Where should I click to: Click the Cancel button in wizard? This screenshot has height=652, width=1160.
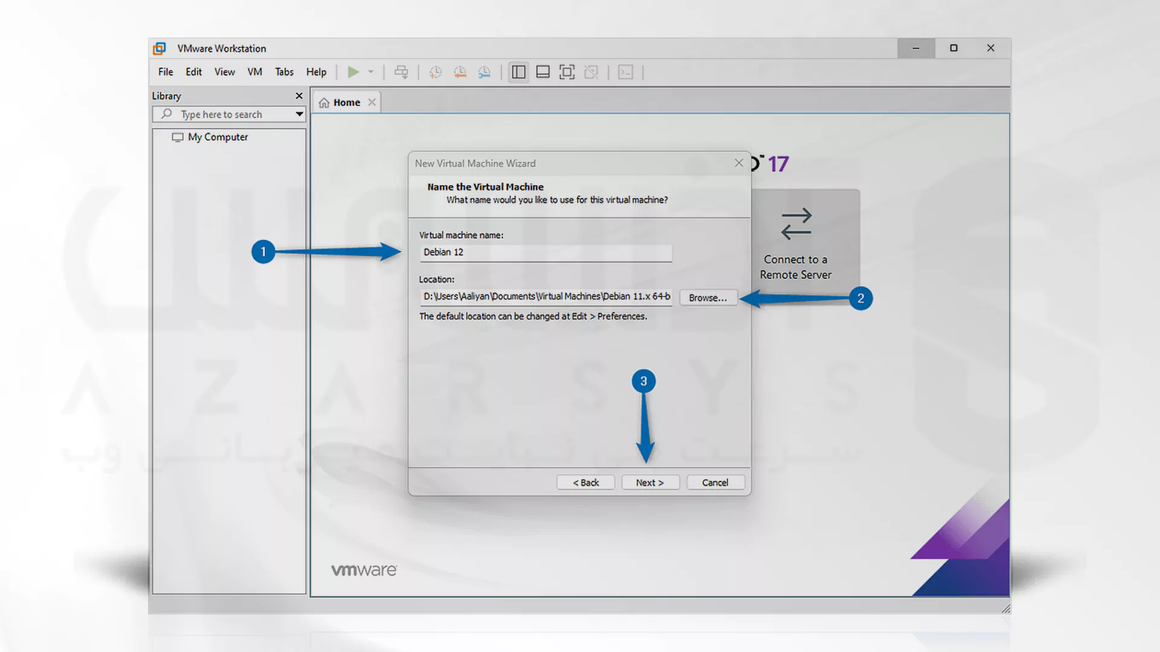[x=715, y=482]
